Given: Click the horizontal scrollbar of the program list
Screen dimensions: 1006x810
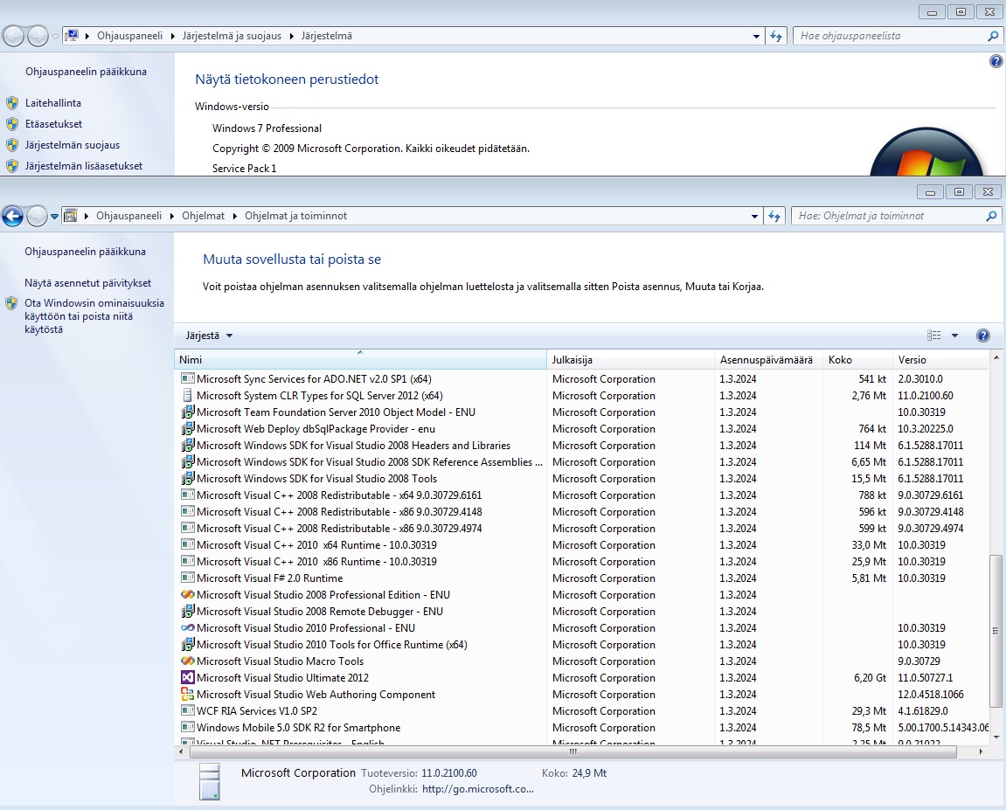Looking at the screenshot, I should point(572,751).
